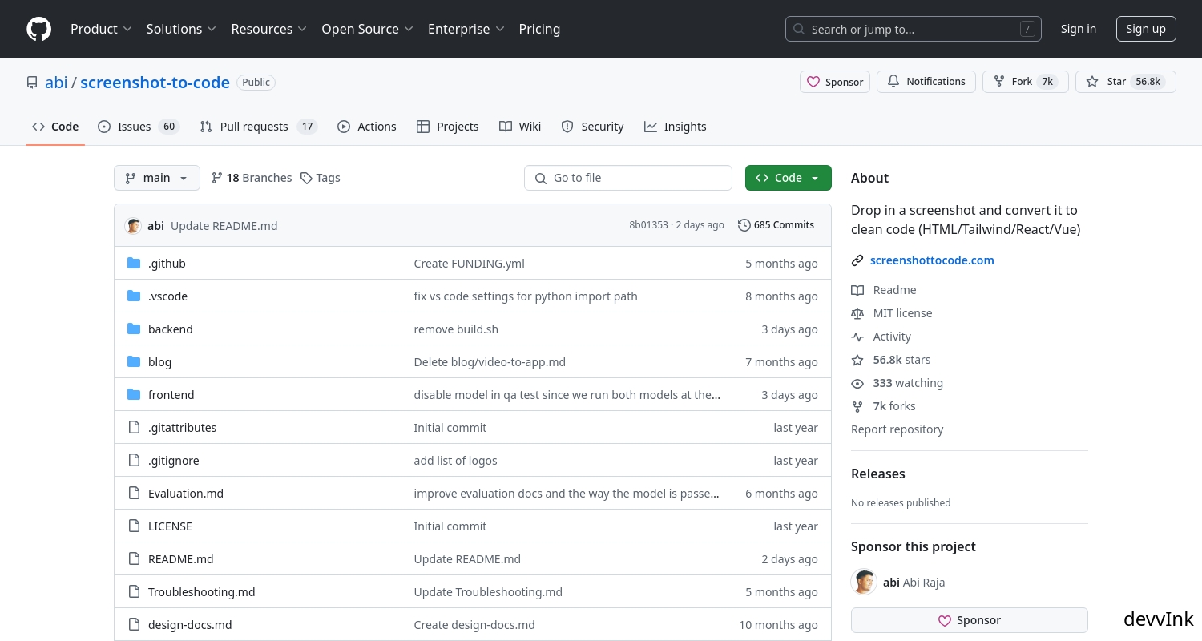The height and width of the screenshot is (641, 1202).
Task: Click the backend folder icon
Action: click(134, 329)
